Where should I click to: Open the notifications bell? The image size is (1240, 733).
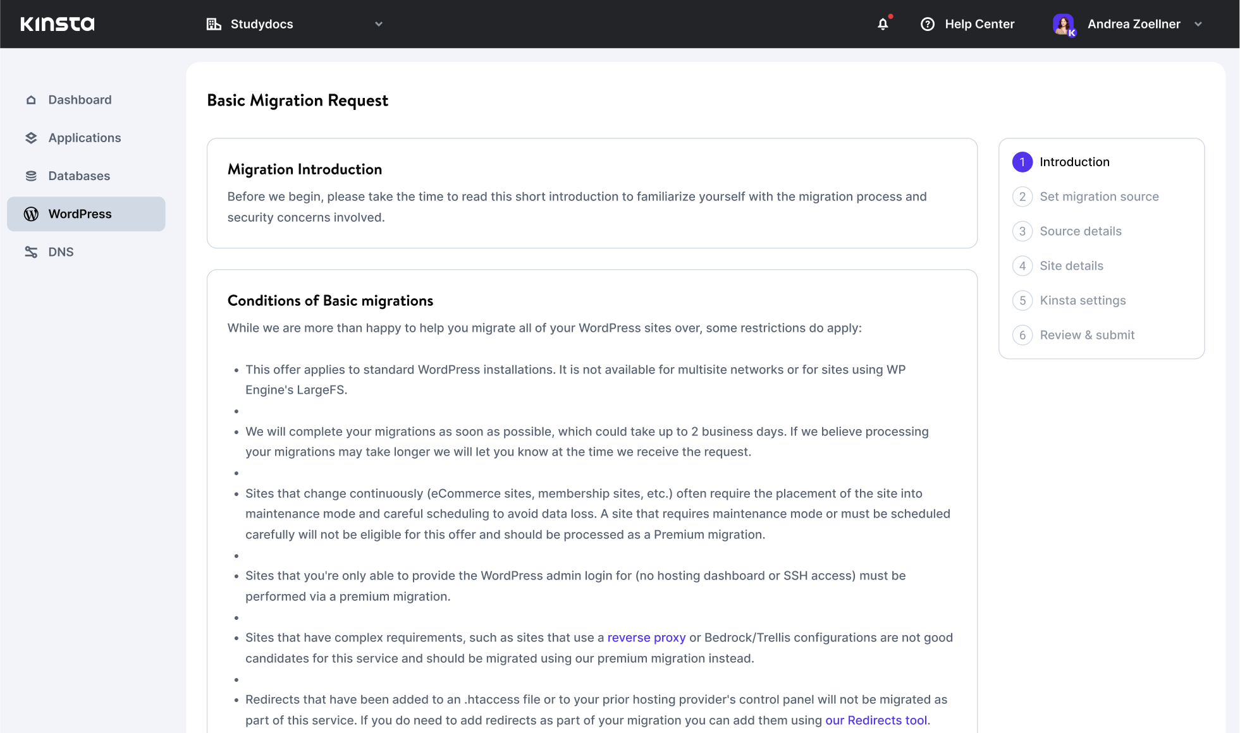(883, 24)
